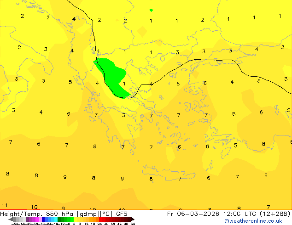This screenshot has height=225, width=292.
Task: Click the 0 label under the color scale
Action: [x=74, y=224]
